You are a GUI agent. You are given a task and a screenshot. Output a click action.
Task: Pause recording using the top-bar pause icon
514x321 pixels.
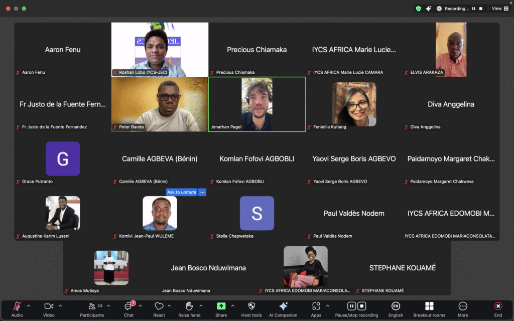pyautogui.click(x=474, y=9)
